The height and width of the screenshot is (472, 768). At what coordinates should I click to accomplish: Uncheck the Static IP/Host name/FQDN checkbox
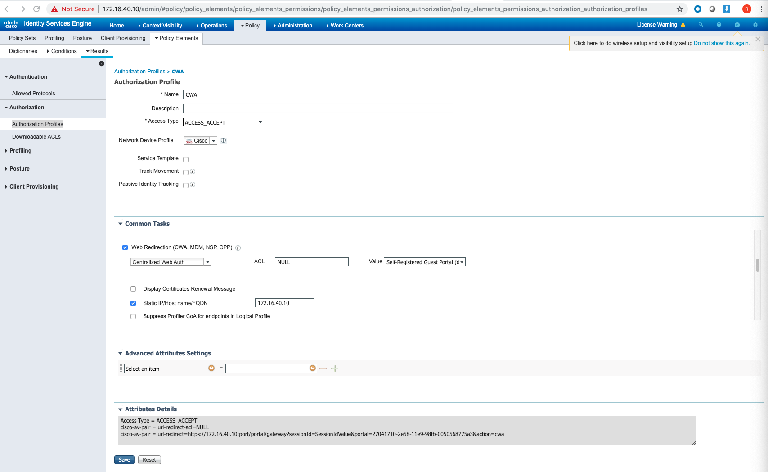[x=133, y=303]
